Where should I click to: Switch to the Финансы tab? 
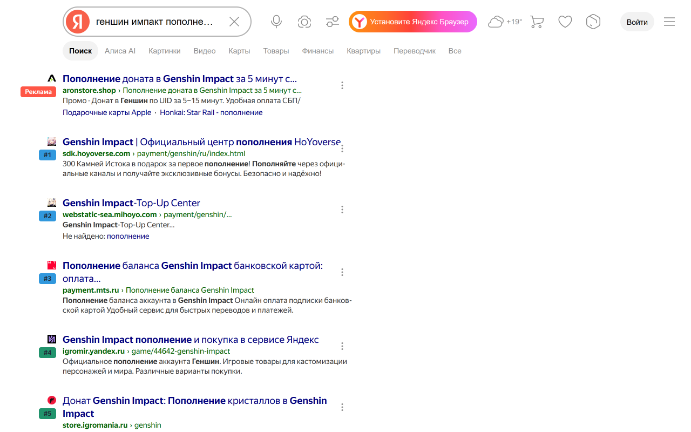(x=318, y=51)
